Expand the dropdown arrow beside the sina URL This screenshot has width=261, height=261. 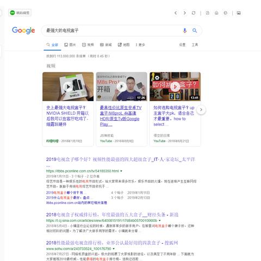160,221
